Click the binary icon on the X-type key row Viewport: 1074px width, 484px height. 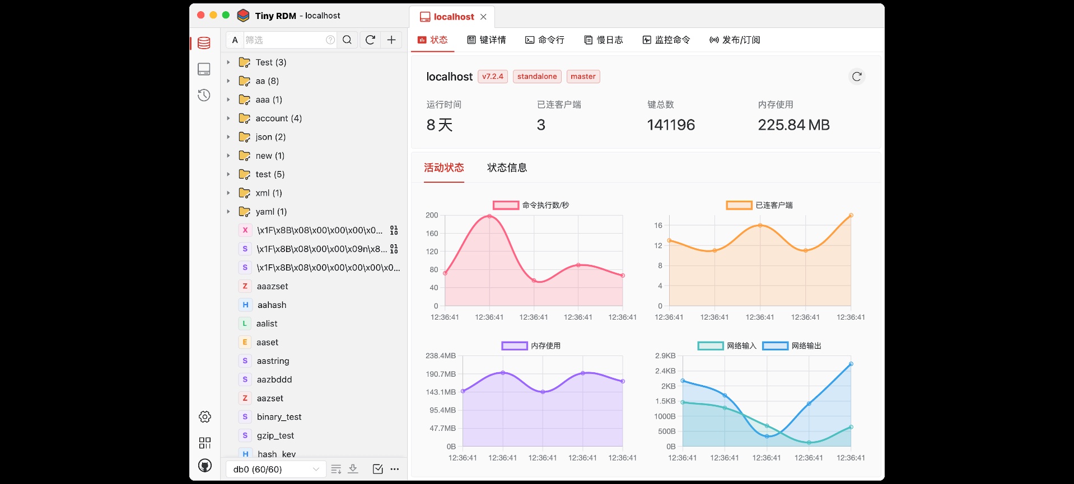pyautogui.click(x=394, y=230)
